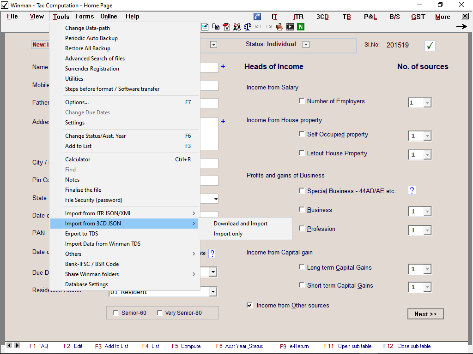
Task: Open the 26AS toolbar icon
Action: pos(237,27)
